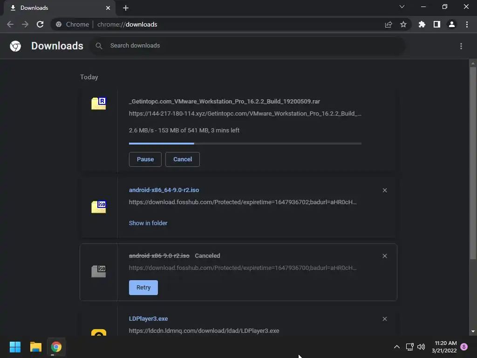Click the VMware Workstation rar file name

[225, 101]
